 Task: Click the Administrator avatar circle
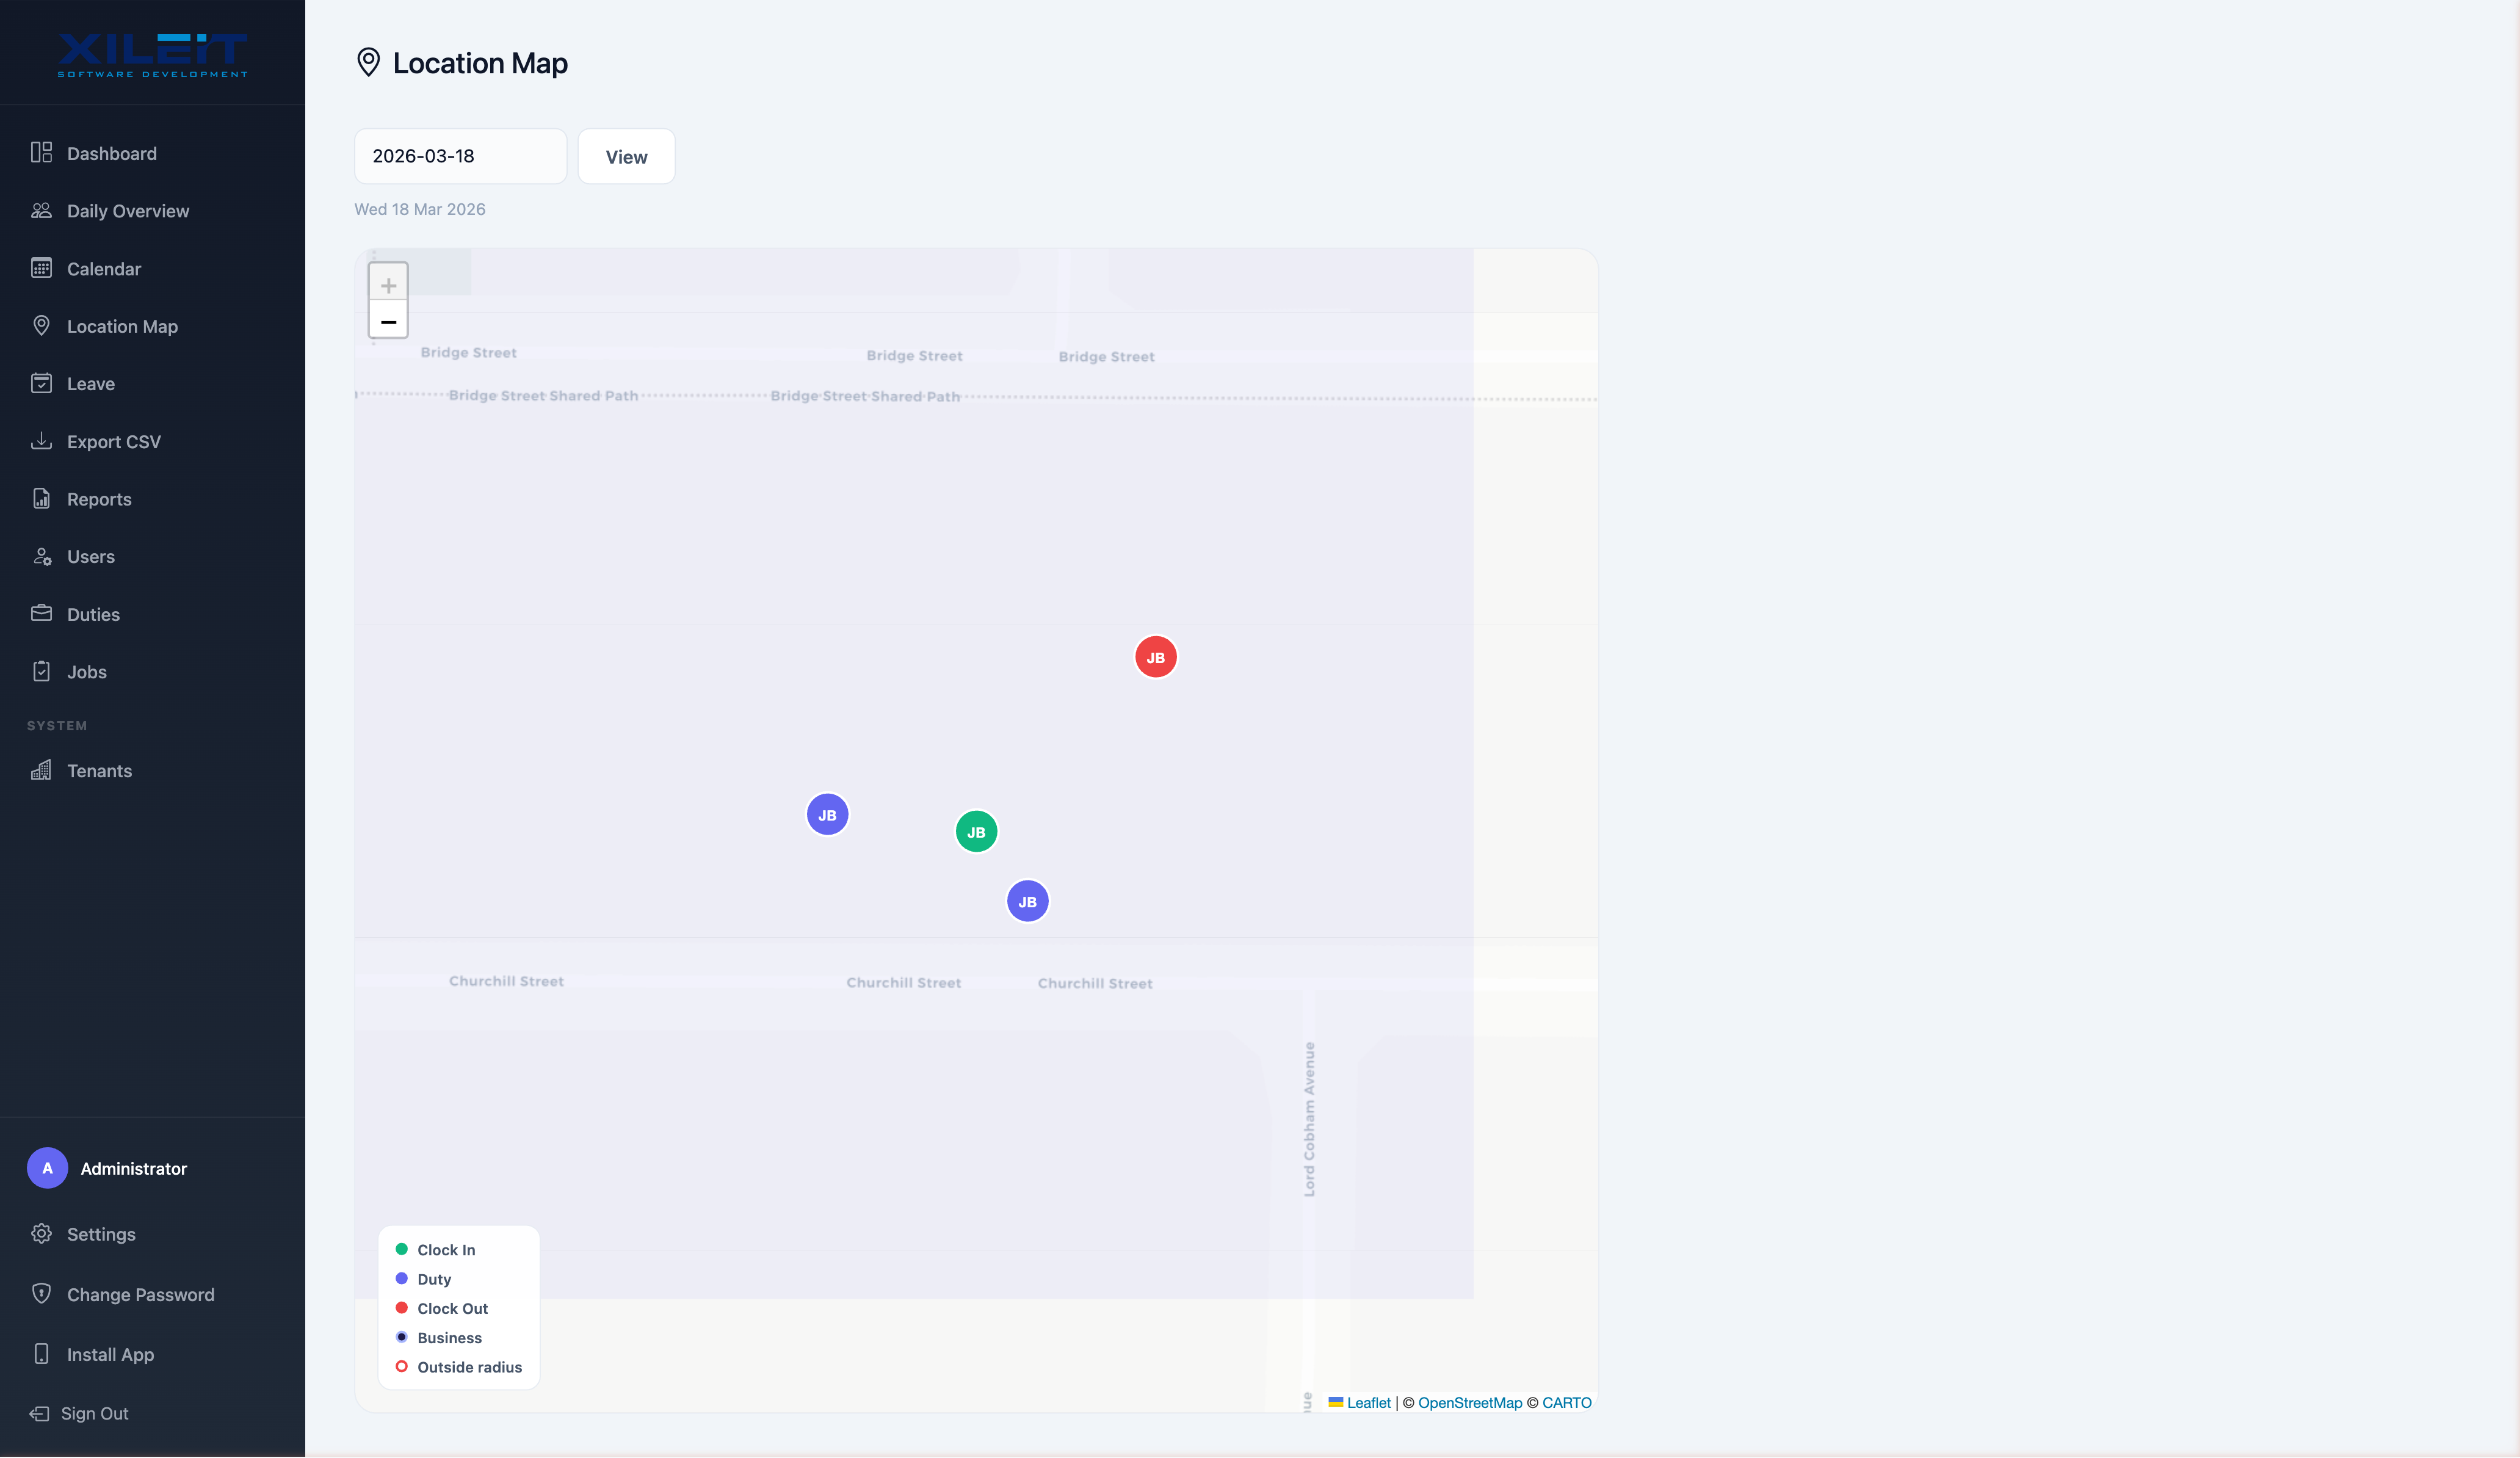(47, 1168)
